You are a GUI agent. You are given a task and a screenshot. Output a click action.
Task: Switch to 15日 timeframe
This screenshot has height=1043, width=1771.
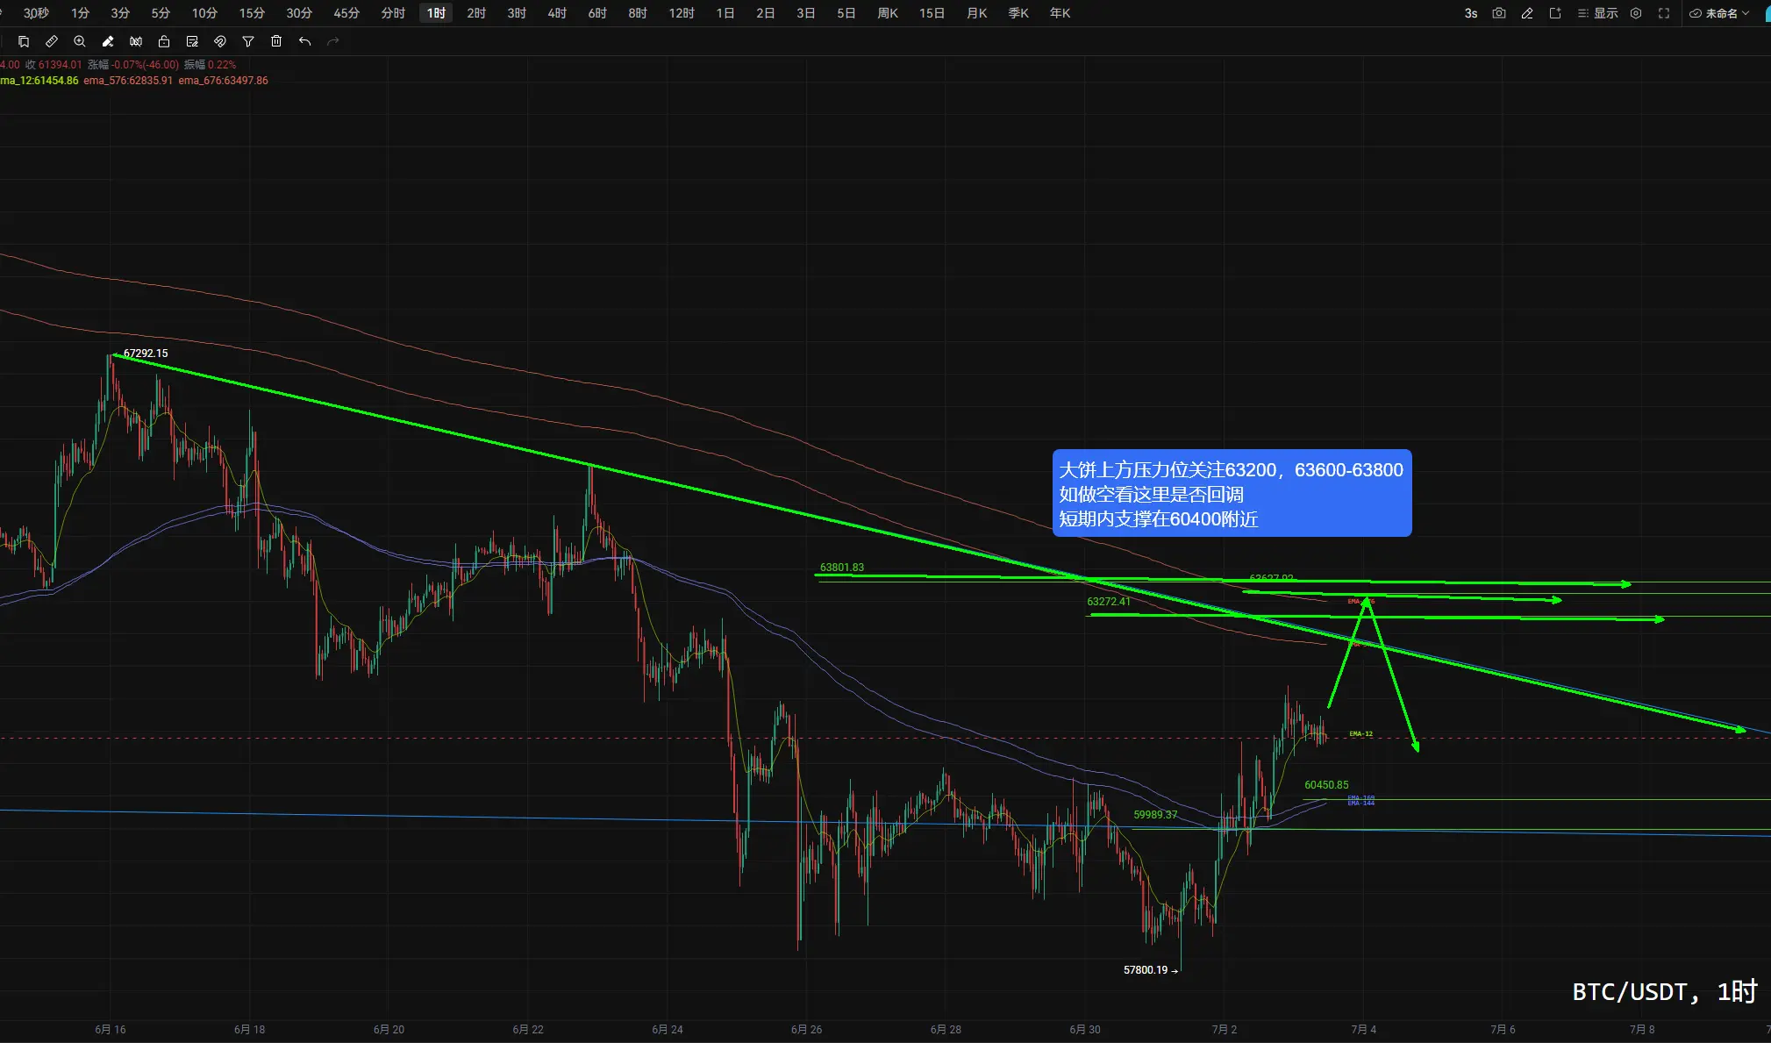pos(933,13)
